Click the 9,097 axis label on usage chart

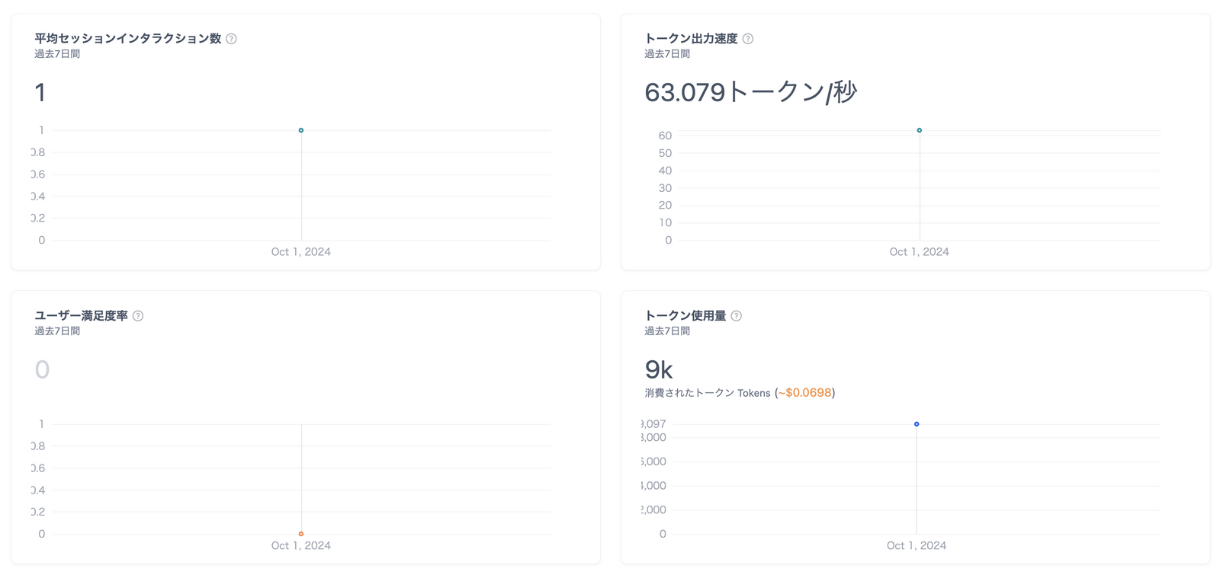tap(653, 424)
